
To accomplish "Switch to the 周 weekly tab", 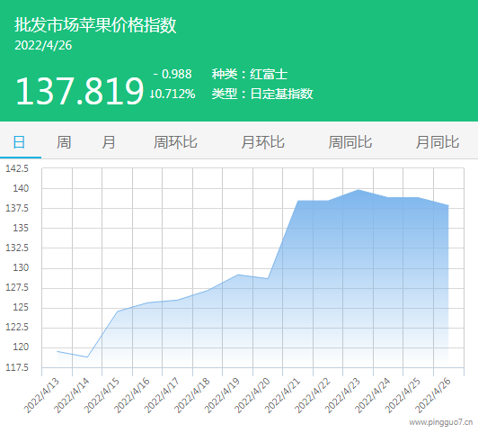I will 64,142.
